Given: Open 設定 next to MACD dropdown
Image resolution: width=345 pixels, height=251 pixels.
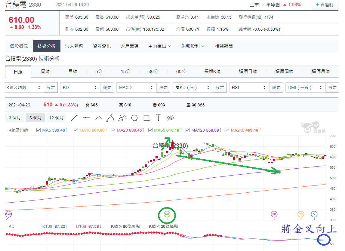Looking at the screenshot, I should click(164, 87).
